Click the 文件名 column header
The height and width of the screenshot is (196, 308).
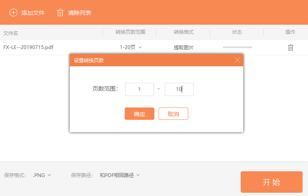(x=11, y=33)
